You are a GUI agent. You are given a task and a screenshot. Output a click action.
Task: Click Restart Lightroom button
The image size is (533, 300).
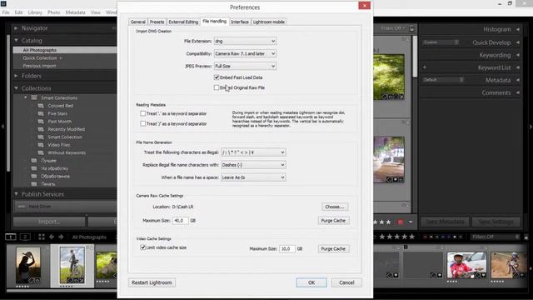pyautogui.click(x=152, y=282)
